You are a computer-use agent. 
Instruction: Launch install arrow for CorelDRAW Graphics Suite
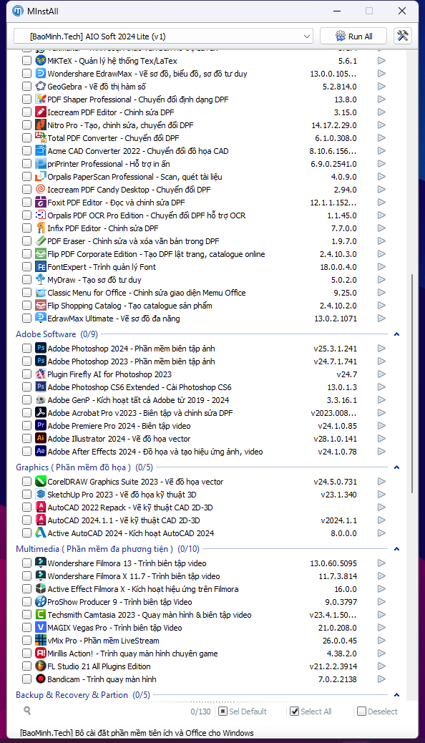[381, 482]
